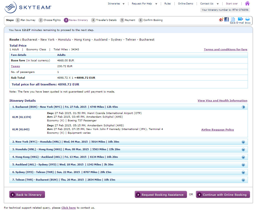Screen dimensions: 256x211
Task: Go to step 2 Choose Flights
Action: coord(49,20)
